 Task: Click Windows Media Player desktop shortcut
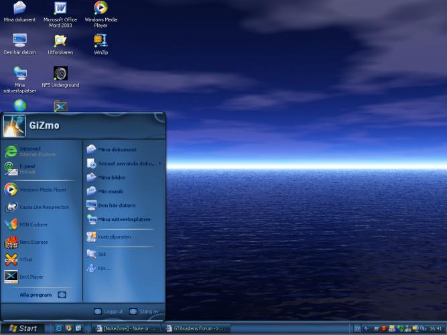(x=101, y=12)
